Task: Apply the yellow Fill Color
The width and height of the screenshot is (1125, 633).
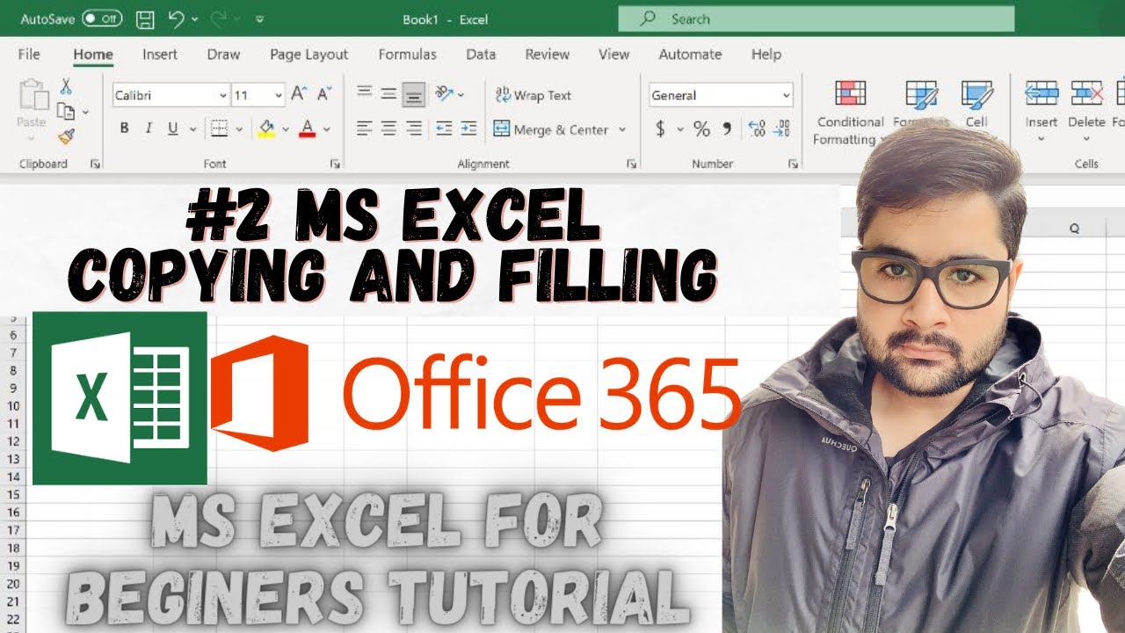Action: tap(267, 128)
